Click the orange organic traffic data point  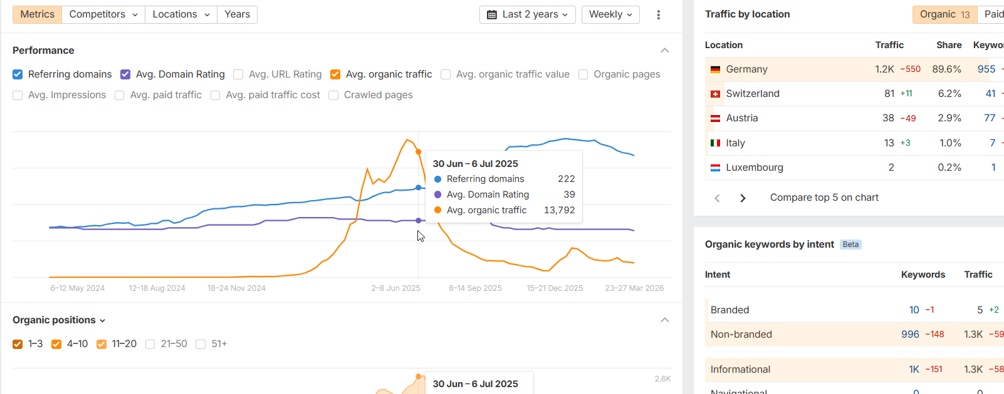click(x=419, y=152)
